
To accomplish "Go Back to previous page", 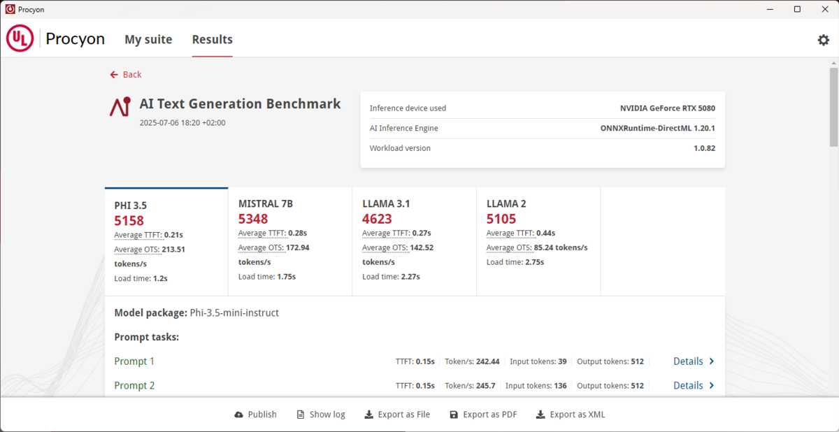I will [126, 74].
